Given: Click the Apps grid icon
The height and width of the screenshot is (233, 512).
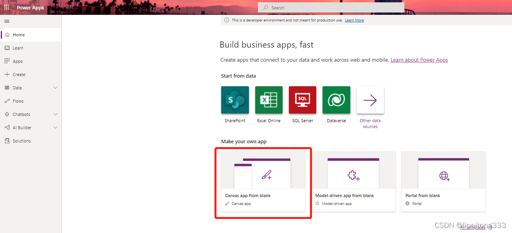Looking at the screenshot, I should click(x=7, y=61).
